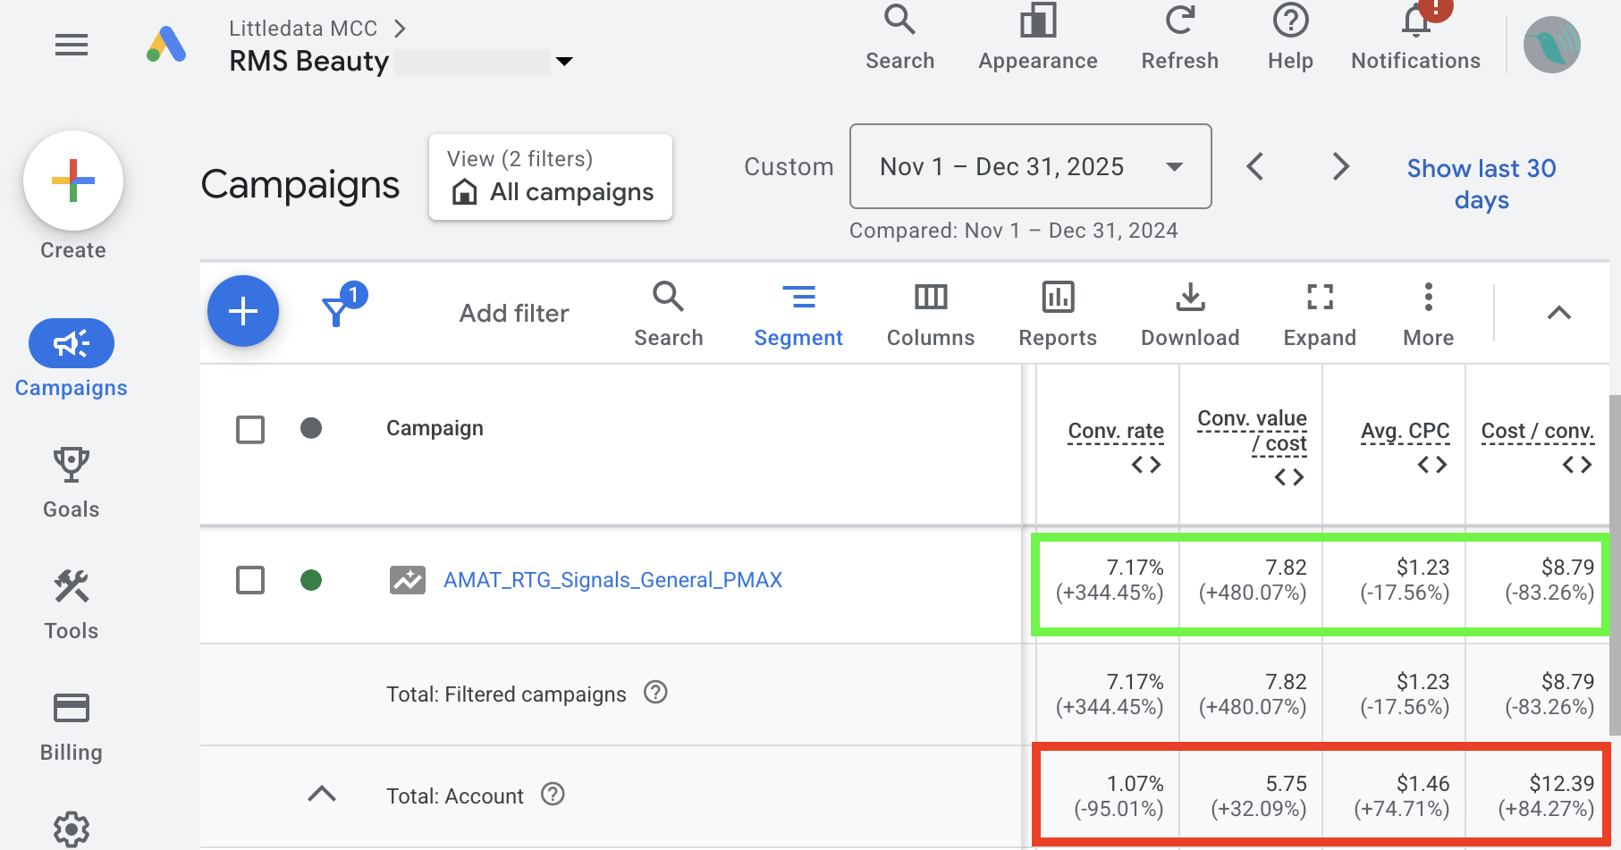Sort by the Campaign column header

click(435, 428)
